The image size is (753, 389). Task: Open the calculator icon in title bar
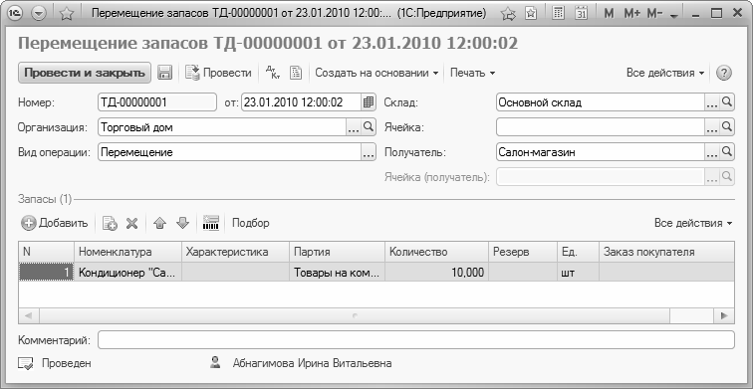(559, 13)
